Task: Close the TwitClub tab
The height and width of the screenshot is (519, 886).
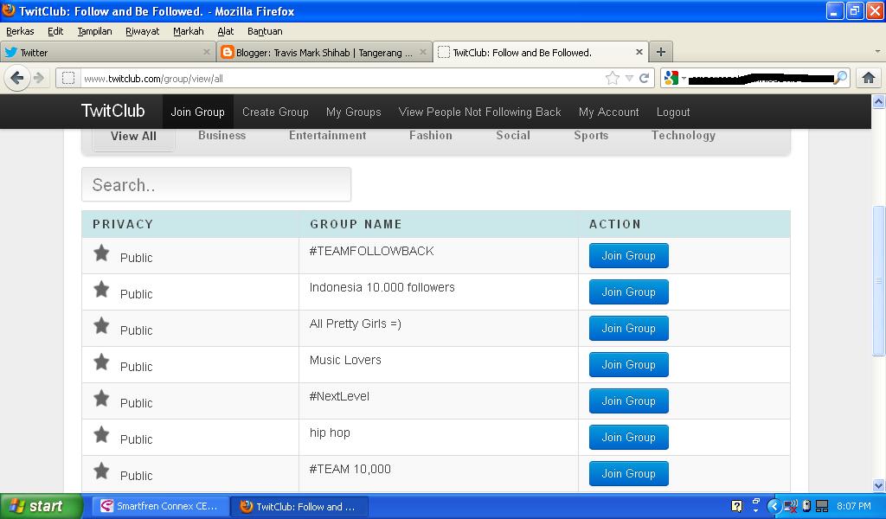Action: pyautogui.click(x=639, y=52)
